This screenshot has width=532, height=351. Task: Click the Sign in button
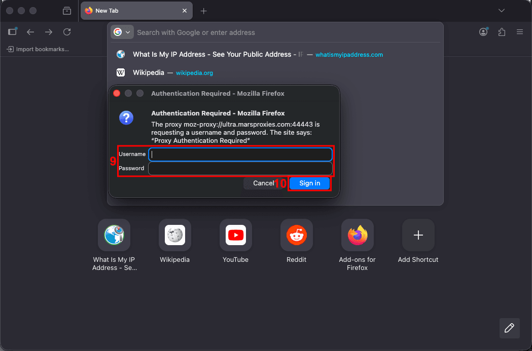pos(309,183)
